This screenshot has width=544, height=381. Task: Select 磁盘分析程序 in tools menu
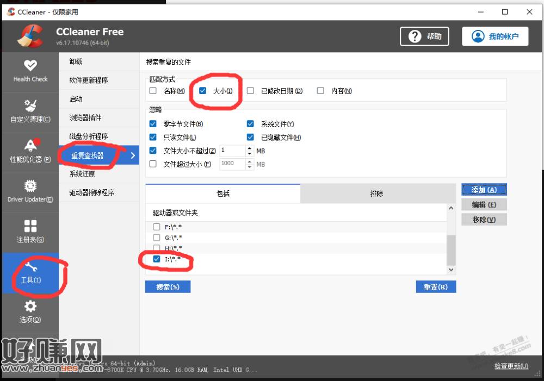point(89,136)
